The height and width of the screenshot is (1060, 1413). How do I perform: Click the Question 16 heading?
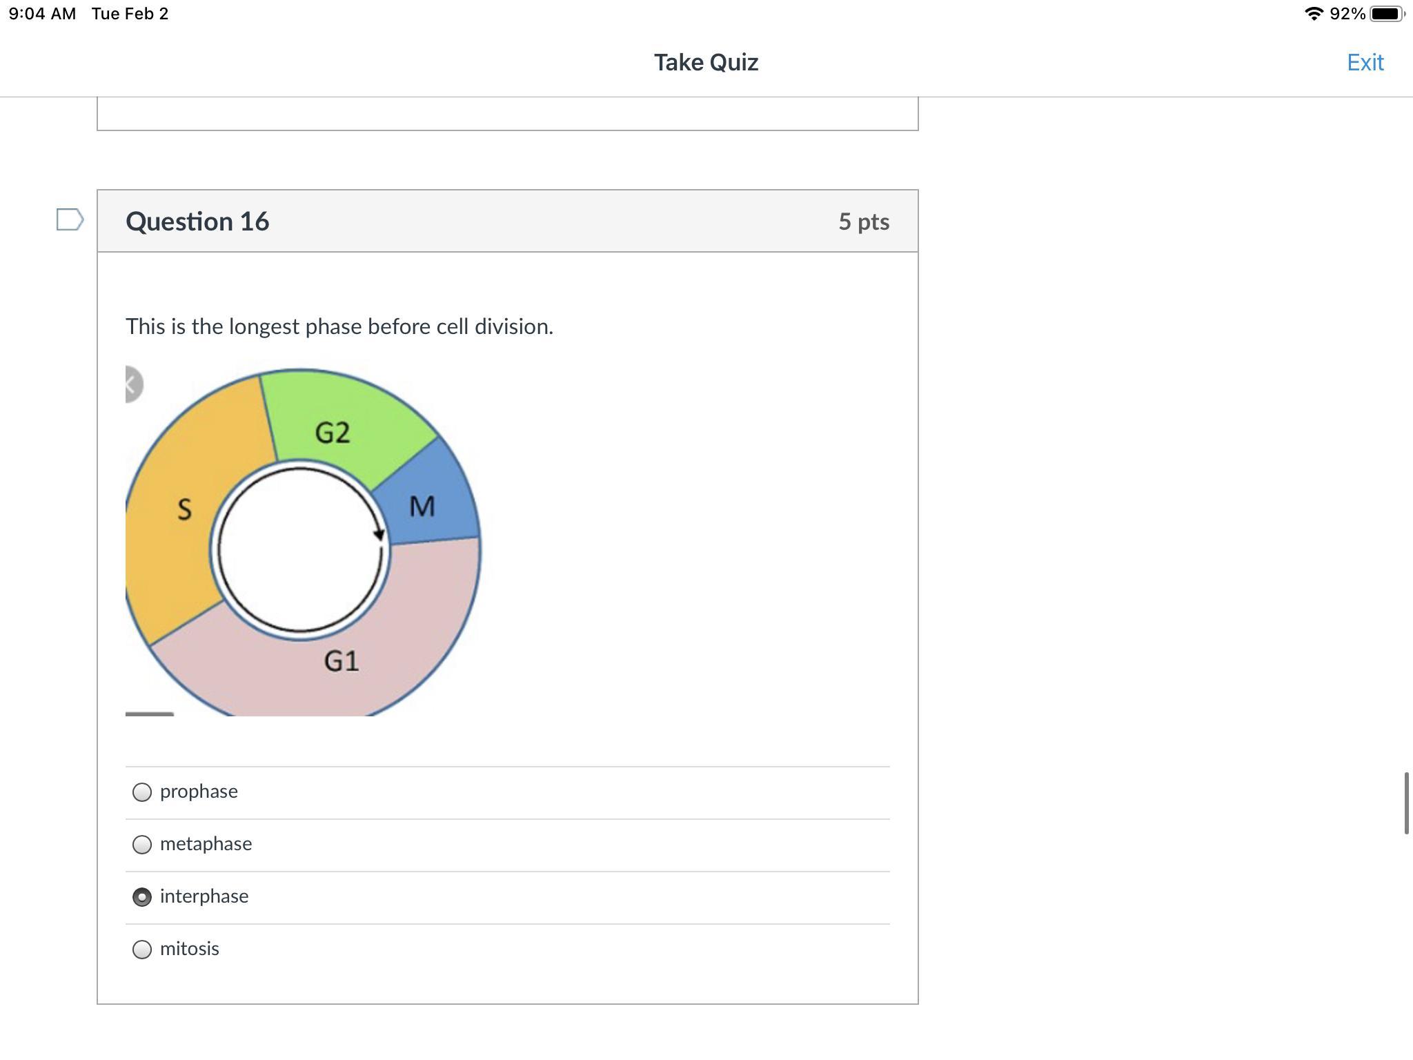[197, 222]
